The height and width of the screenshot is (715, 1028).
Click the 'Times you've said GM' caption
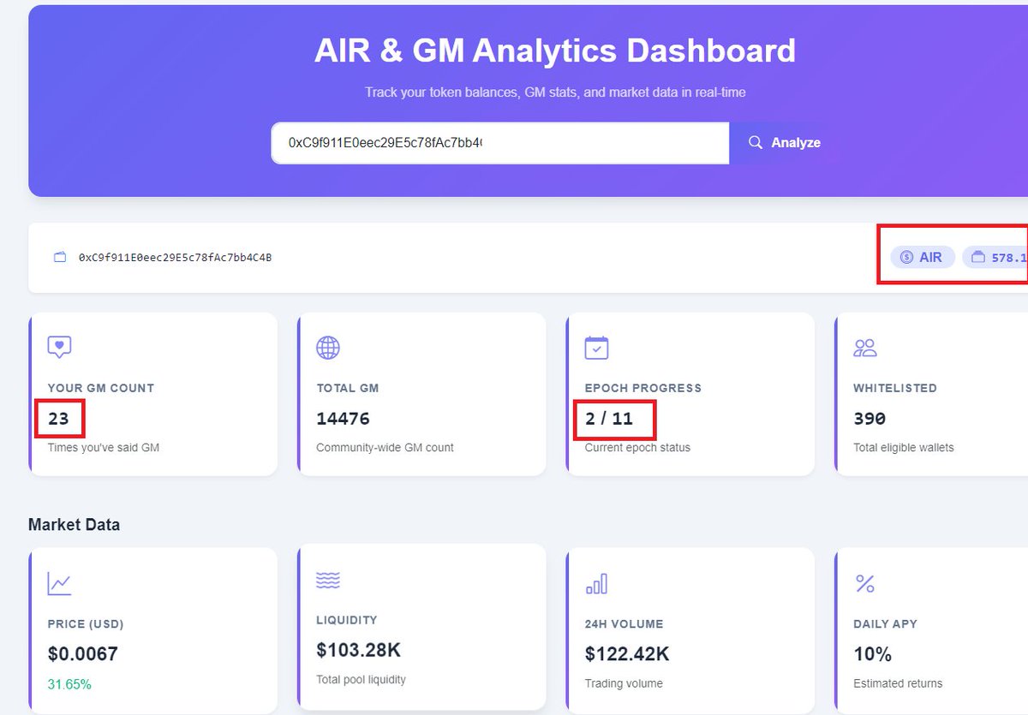point(104,447)
